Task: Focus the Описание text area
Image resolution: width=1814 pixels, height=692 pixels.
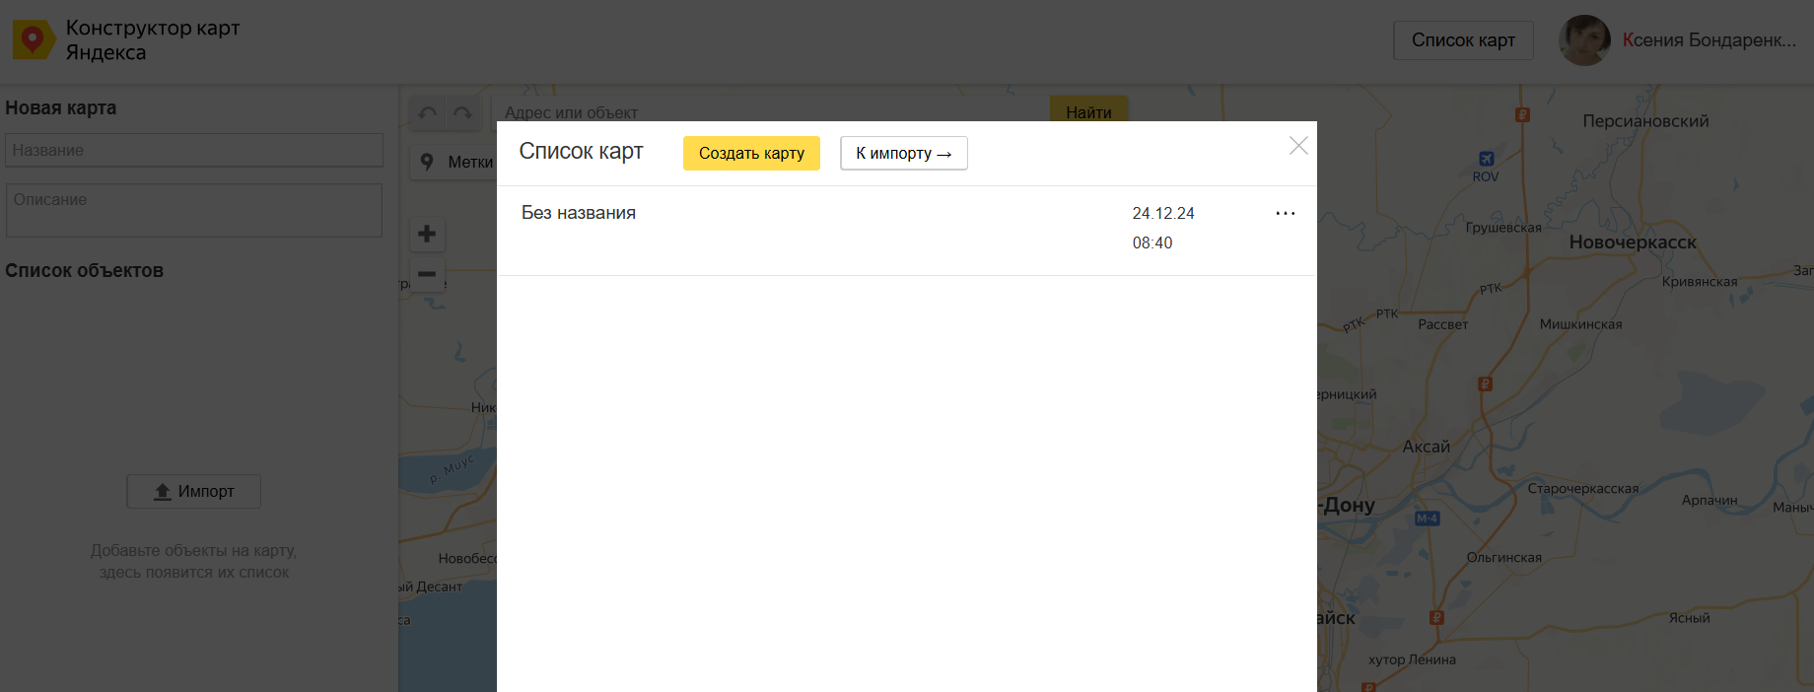Action: point(194,210)
